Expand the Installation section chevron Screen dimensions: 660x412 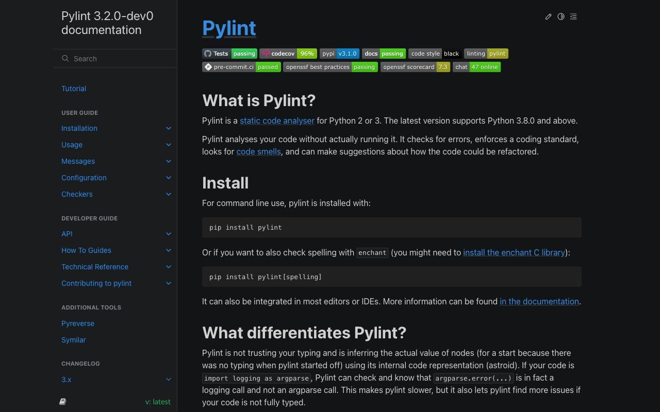coord(169,128)
